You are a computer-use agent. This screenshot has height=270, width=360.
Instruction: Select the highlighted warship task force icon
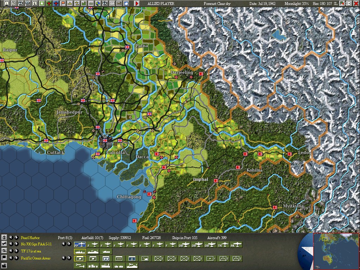coord(80,252)
